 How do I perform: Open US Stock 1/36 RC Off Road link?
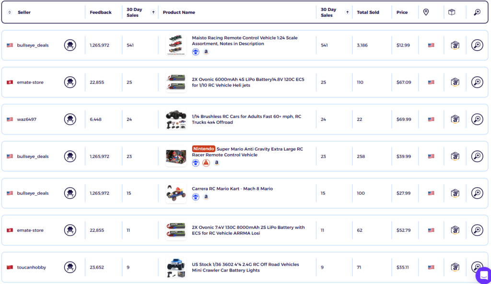[245, 267]
